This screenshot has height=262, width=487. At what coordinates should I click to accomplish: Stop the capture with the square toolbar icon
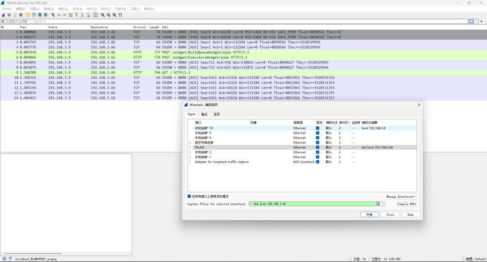point(9,15)
